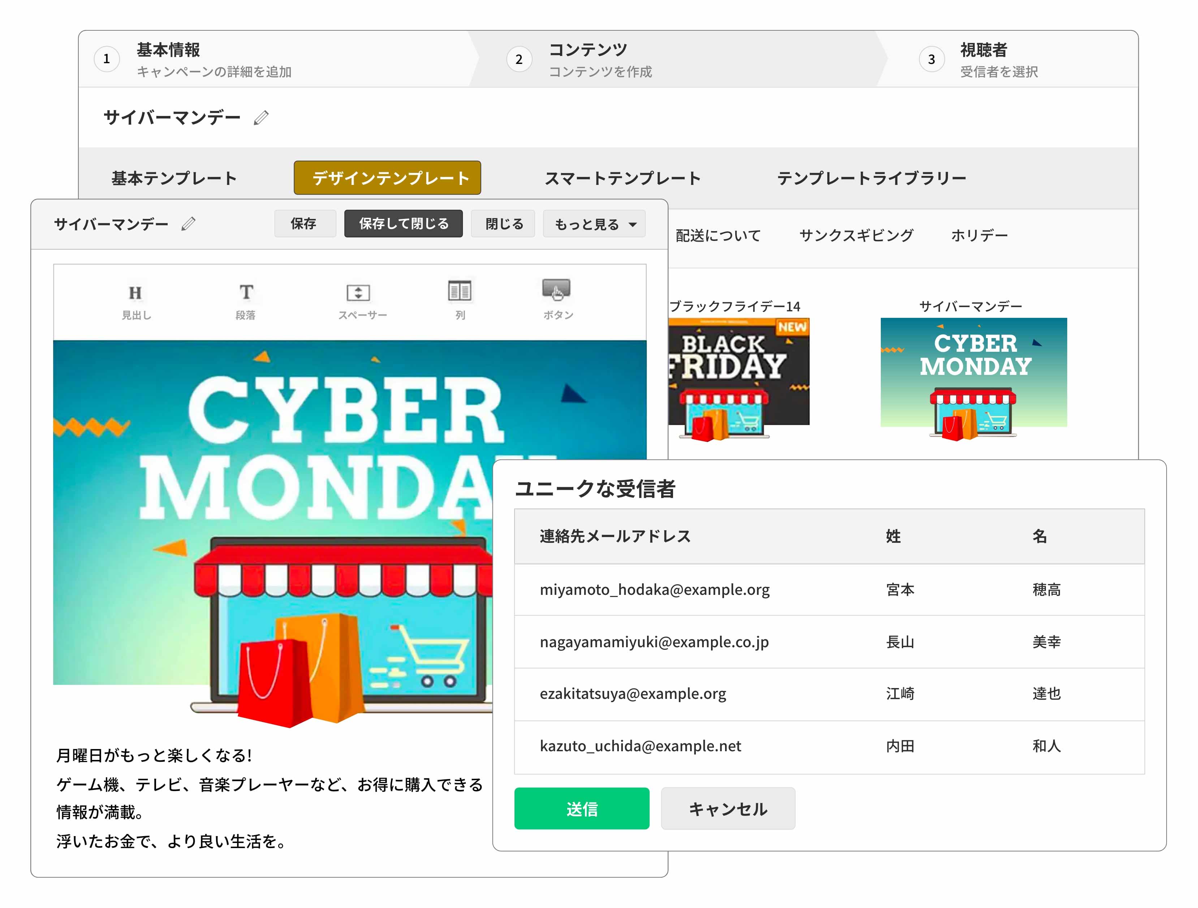Select the 段落 paragraph block icon
This screenshot has width=1198, height=908.
click(x=246, y=293)
